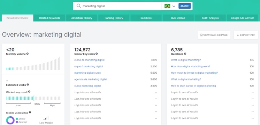Click the 7,800 volume value
Screen dimensions: 260x125
click(154, 60)
